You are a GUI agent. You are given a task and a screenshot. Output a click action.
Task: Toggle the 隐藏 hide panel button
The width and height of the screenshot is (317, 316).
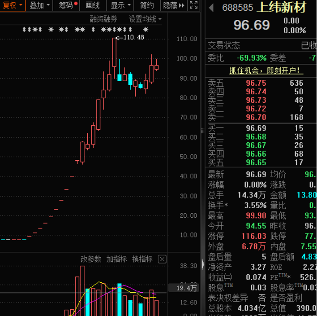click(x=173, y=5)
